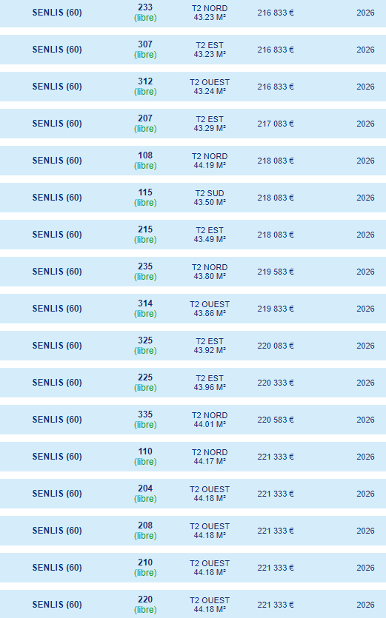Image resolution: width=386 pixels, height=618 pixels.
Task: Select lot 108 T2 NORD 44.19 M²
Action: point(193,161)
